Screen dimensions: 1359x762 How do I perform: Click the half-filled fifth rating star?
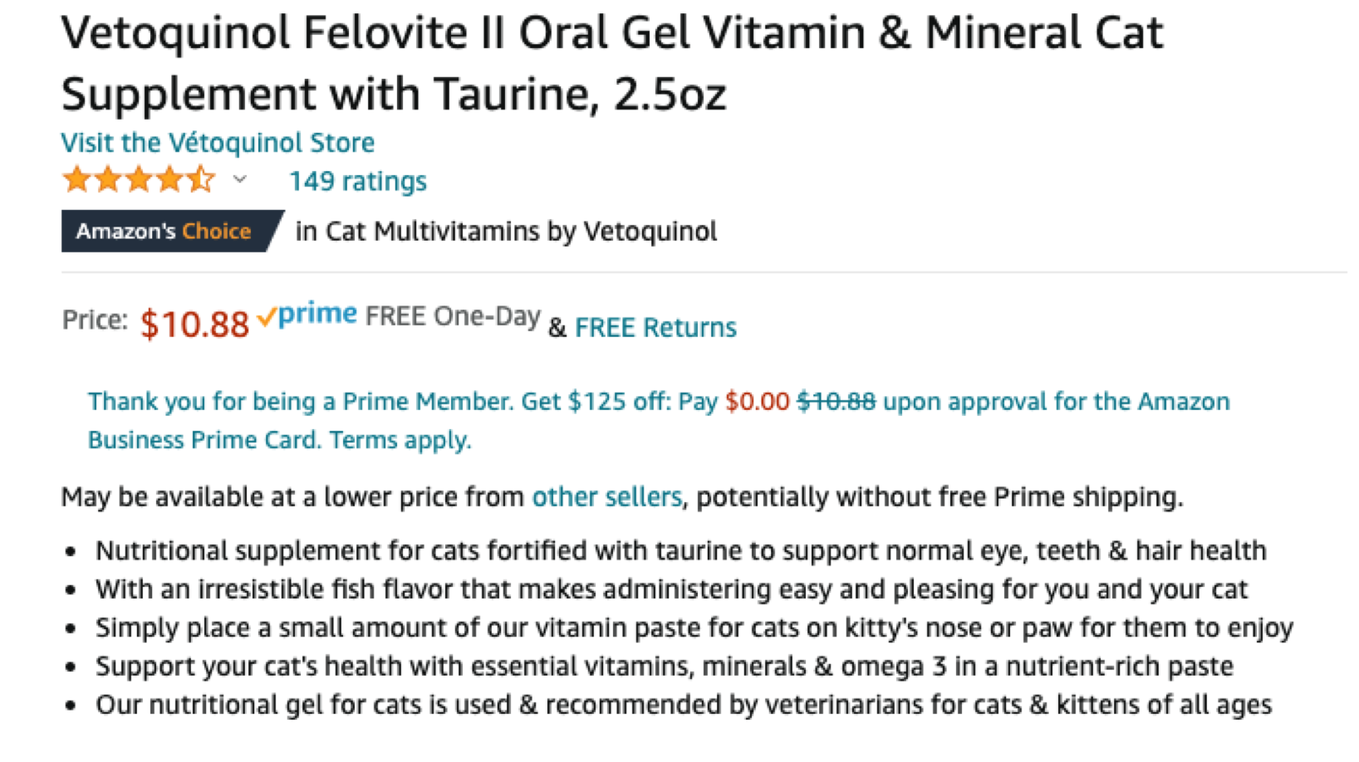200,179
